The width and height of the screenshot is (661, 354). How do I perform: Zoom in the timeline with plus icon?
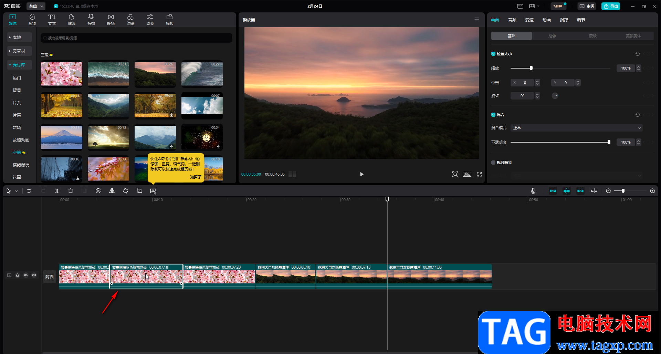coord(652,191)
